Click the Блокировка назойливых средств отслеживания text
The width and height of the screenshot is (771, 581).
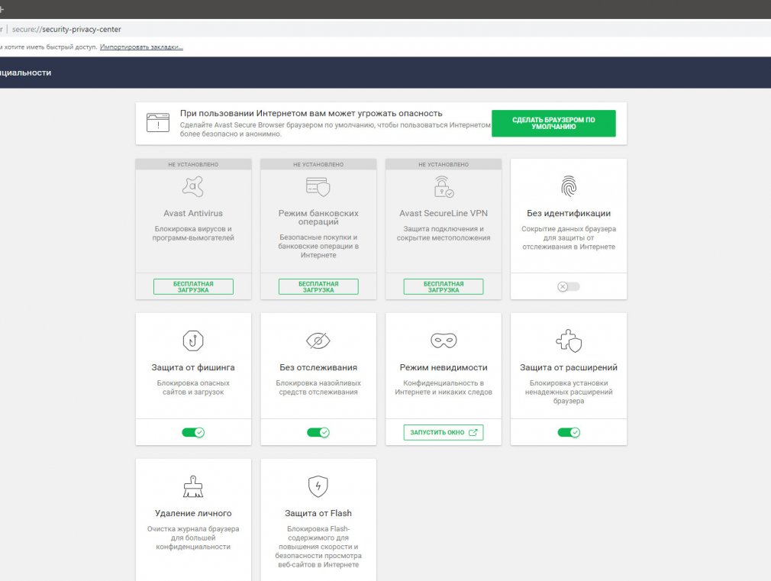[x=318, y=388]
